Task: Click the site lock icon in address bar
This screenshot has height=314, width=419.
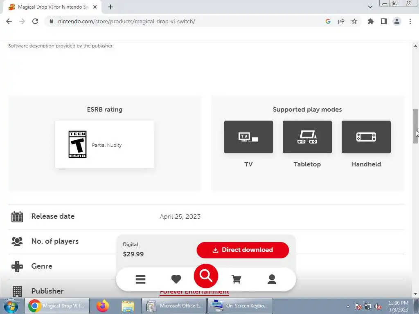Action: (x=51, y=21)
